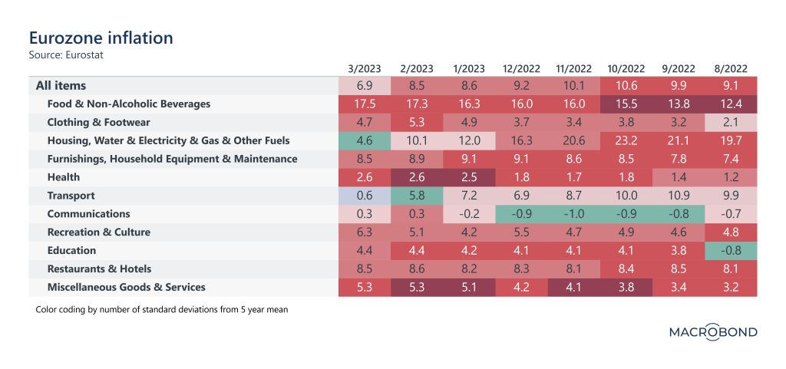786x369 pixels.
Task: Select the All items row label
Action: pos(61,86)
